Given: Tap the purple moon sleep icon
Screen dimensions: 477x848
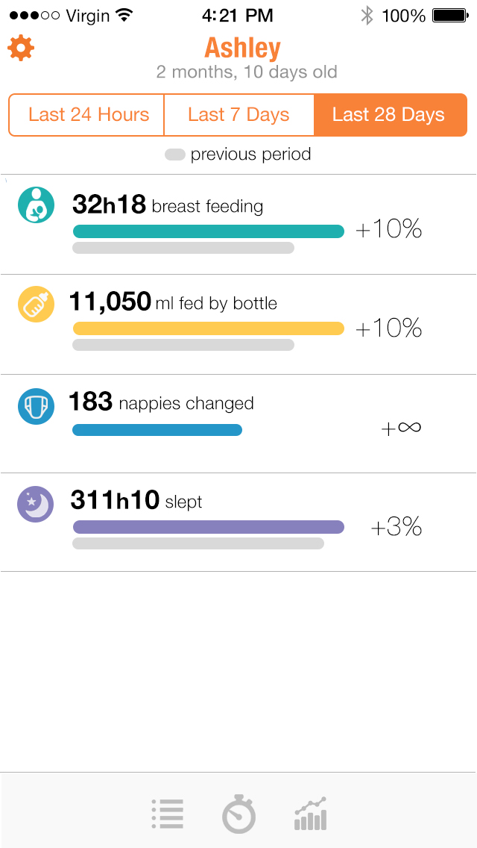Looking at the screenshot, I should pyautogui.click(x=36, y=505).
